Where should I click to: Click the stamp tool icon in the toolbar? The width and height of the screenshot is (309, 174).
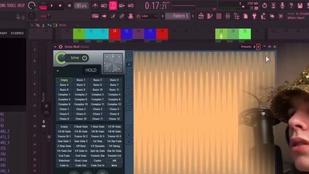click(130, 16)
